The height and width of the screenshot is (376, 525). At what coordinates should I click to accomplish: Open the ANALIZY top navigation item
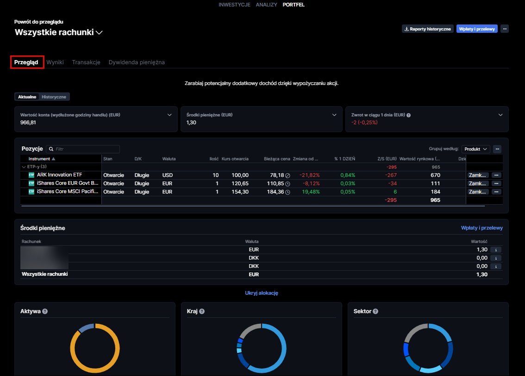[x=266, y=5]
